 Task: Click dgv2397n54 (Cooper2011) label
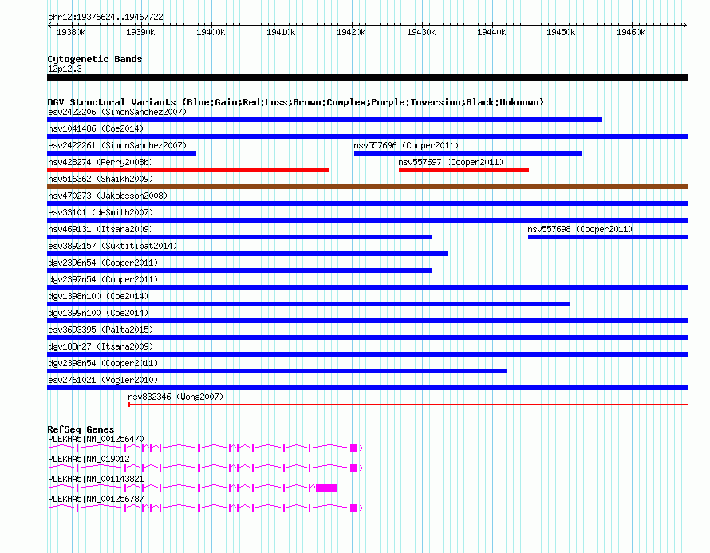(103, 279)
